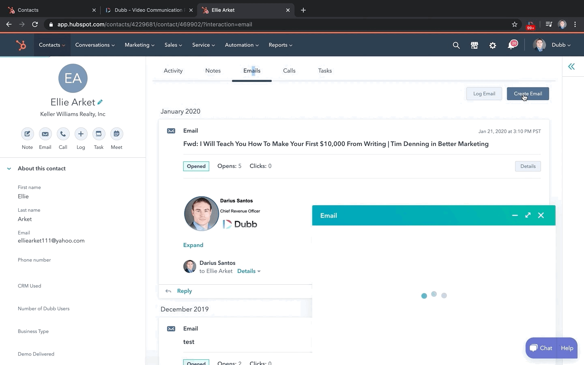Switch to the Calls tab

click(289, 71)
